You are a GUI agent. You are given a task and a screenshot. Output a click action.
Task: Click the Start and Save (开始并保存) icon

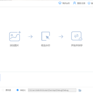[x=77, y=36]
